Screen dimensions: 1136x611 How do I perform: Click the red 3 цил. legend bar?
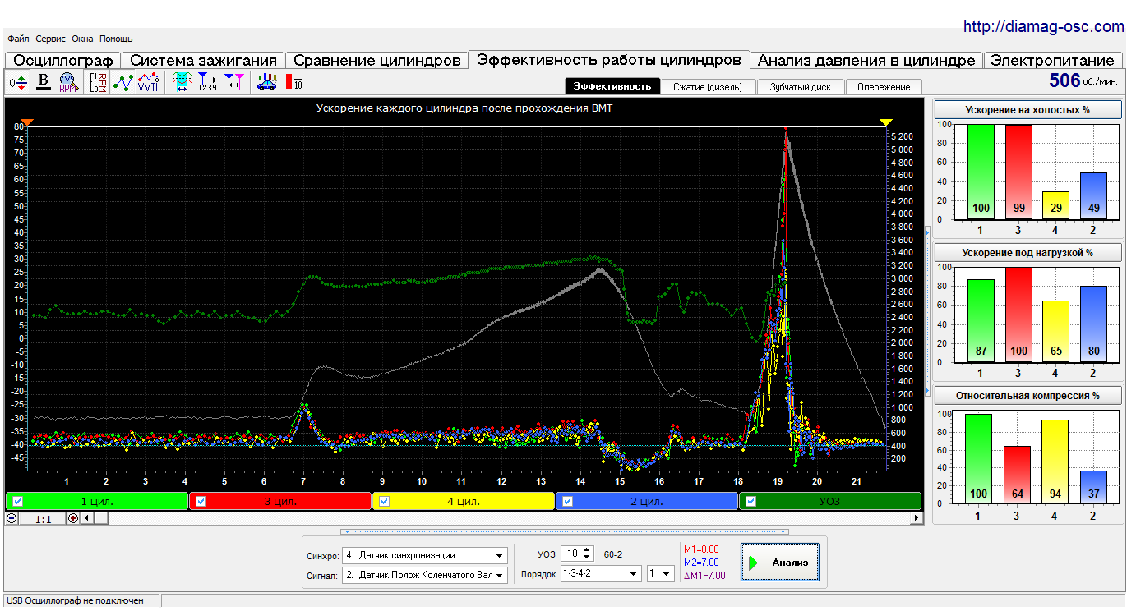tap(280, 501)
